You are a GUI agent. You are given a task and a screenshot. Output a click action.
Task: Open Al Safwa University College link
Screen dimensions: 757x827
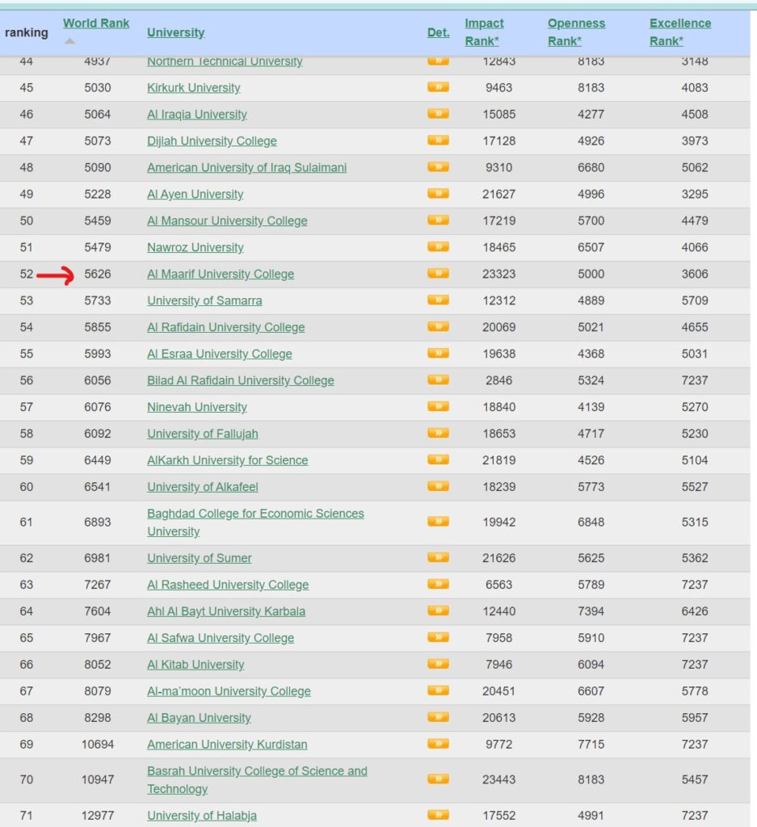tap(221, 638)
